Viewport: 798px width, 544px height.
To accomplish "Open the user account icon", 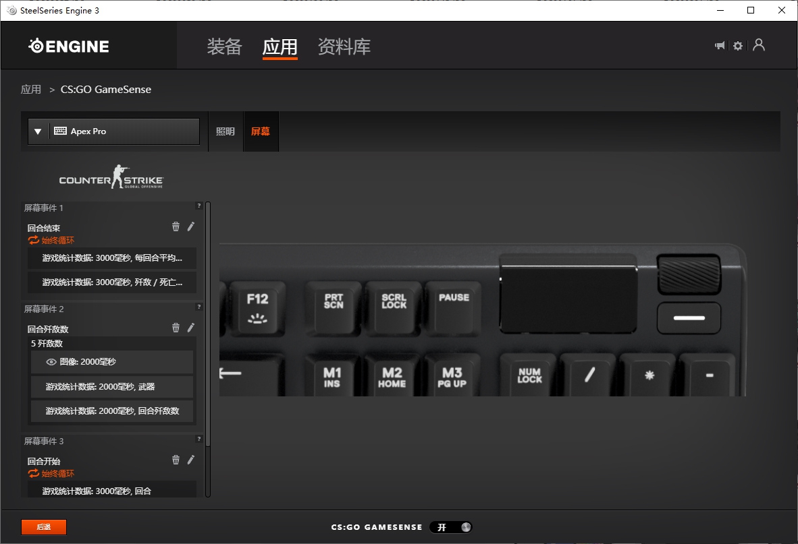I will pyautogui.click(x=759, y=45).
